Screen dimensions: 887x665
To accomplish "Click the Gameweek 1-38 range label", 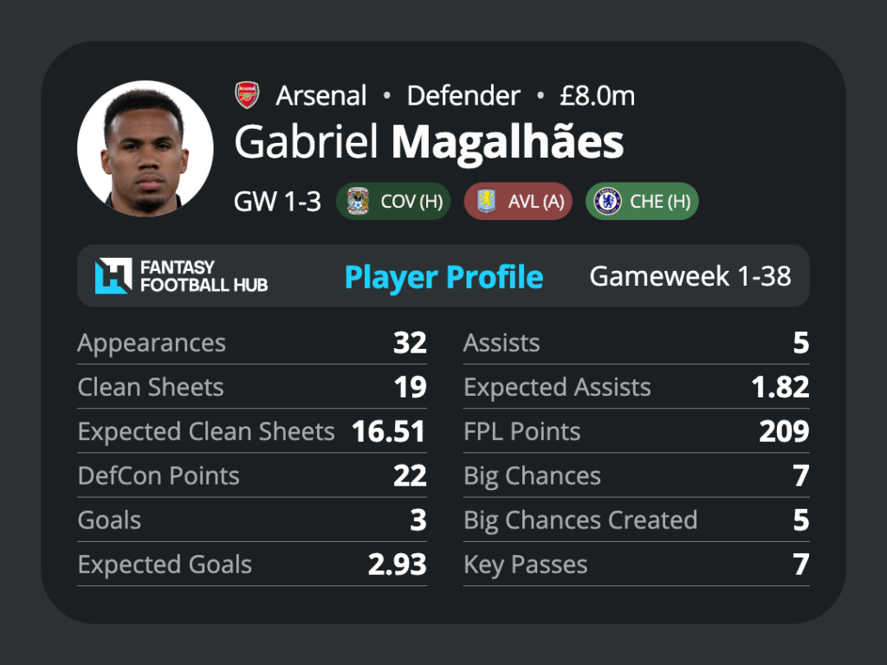I will [690, 276].
